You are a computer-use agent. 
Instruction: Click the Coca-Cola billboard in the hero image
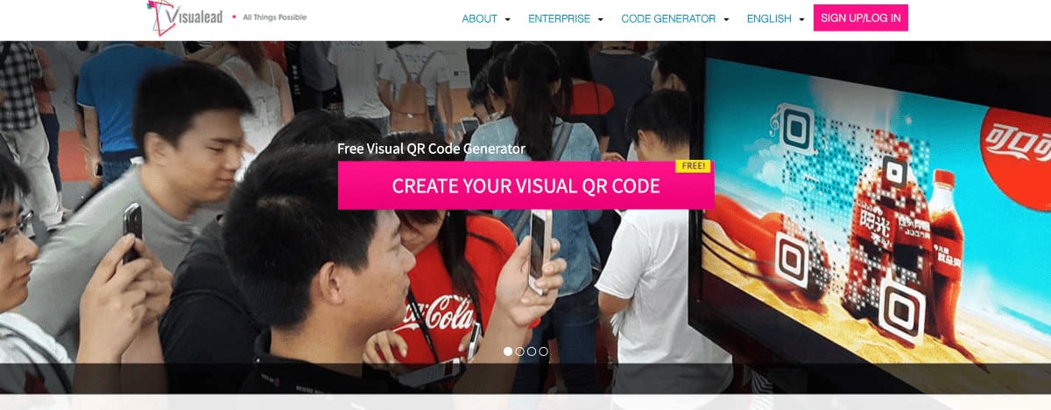click(876, 210)
